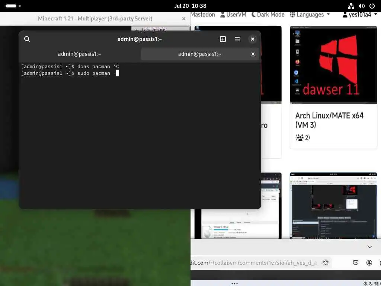The height and width of the screenshot is (286, 381).
Task: Open the power menu icon
Action: click(372, 6)
